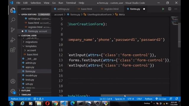Change language mode Python in status bar
This screenshot has height=106, width=189.
click(149, 99)
